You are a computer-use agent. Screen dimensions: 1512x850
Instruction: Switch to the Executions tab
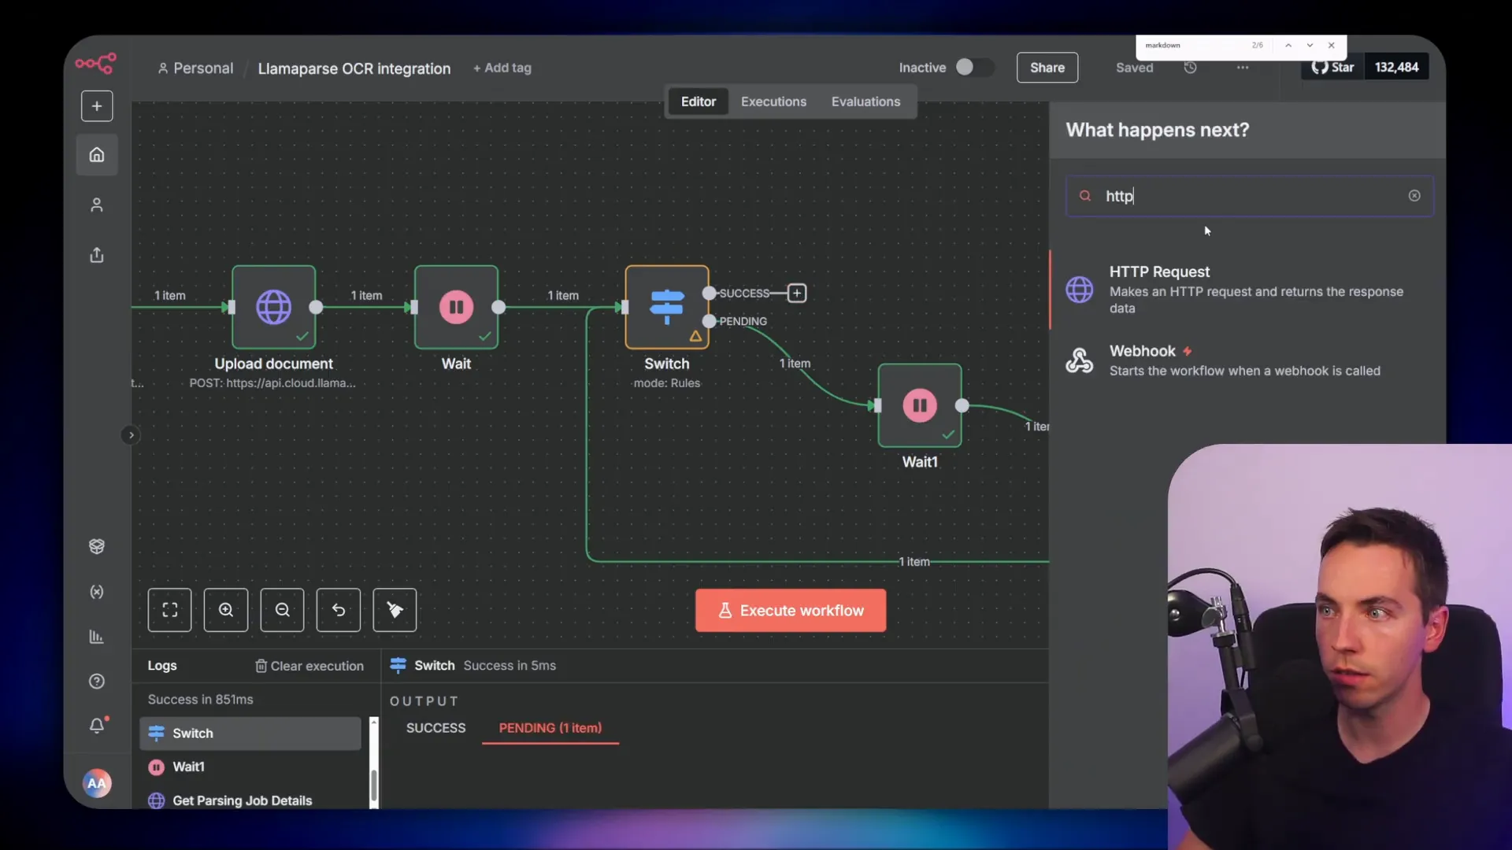click(x=773, y=102)
